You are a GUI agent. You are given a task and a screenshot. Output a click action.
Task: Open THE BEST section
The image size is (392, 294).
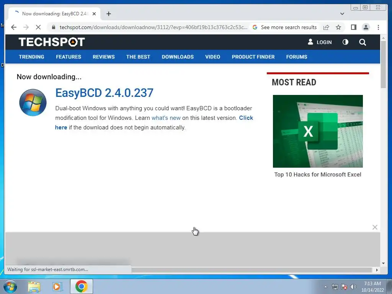(138, 57)
